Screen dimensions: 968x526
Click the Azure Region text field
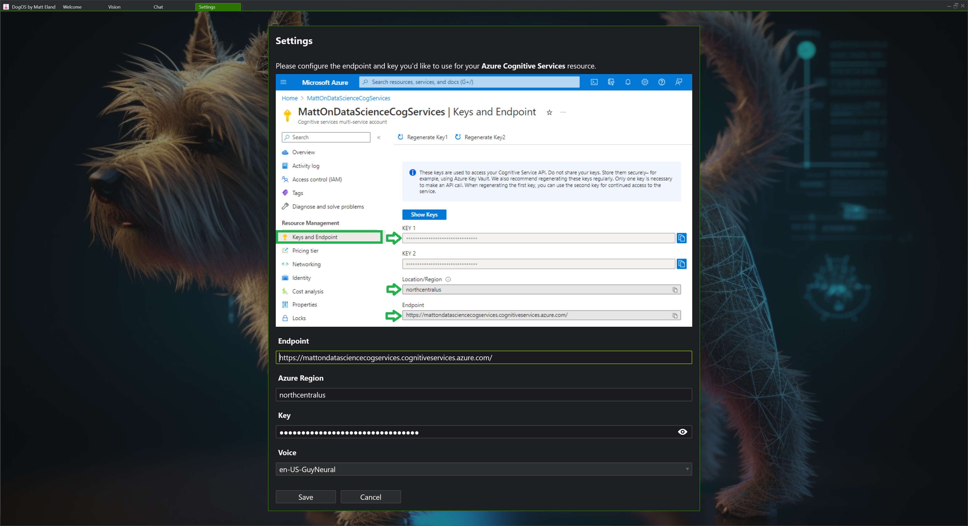point(483,394)
